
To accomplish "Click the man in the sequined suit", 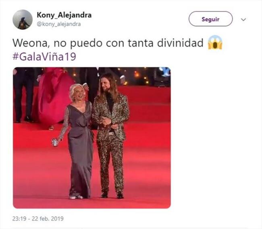I will point(110,137).
